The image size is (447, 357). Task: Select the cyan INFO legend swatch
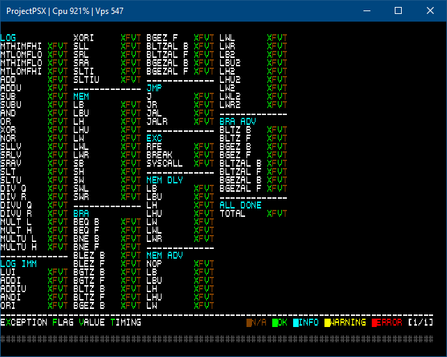click(296, 323)
